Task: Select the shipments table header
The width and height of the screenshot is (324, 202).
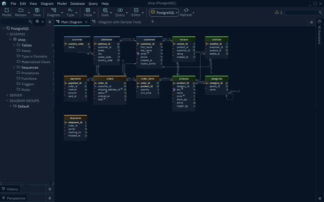Action: pyautogui.click(x=75, y=118)
